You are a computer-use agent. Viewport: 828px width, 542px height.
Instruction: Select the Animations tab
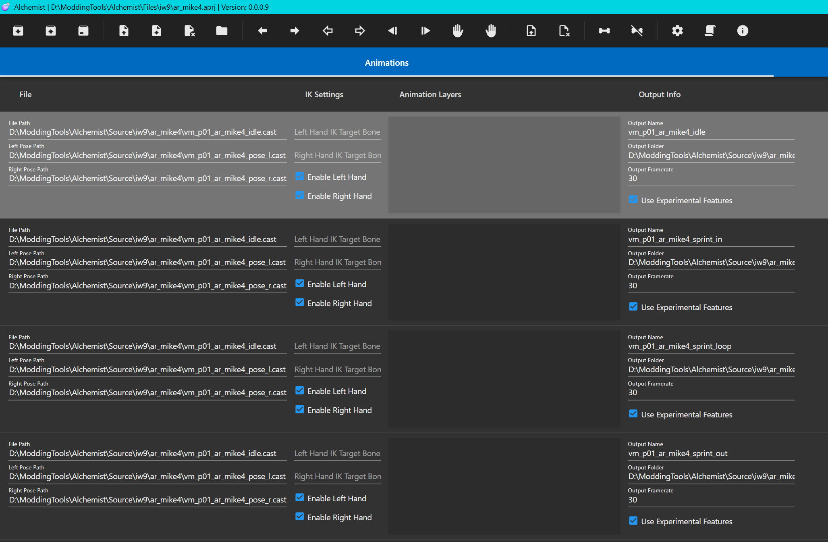[x=387, y=63]
